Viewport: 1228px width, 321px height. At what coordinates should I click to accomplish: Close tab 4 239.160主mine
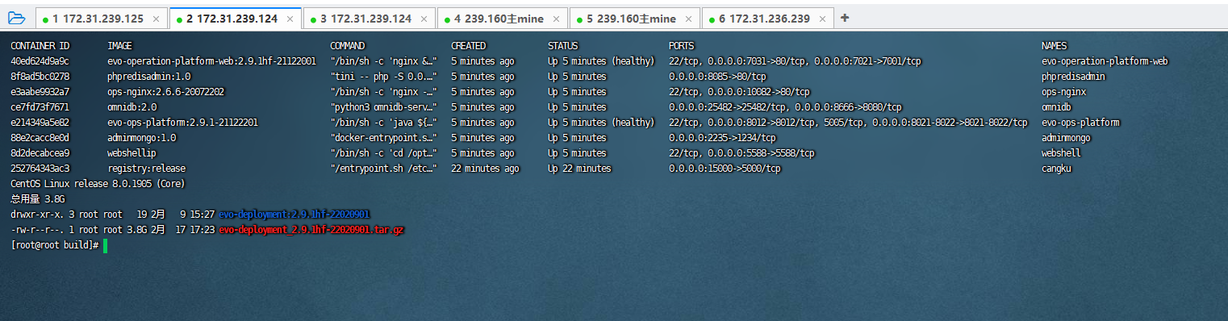pos(556,19)
